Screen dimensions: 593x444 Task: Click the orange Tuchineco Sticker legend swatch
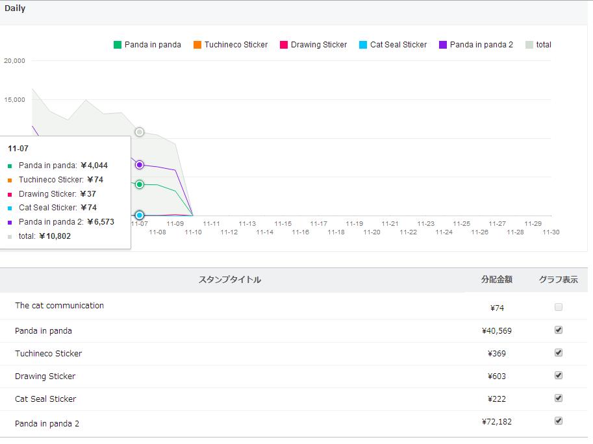197,45
